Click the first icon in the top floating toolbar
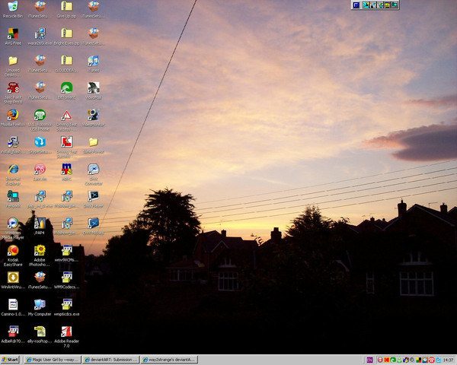This screenshot has width=457, height=365. [x=356, y=5]
